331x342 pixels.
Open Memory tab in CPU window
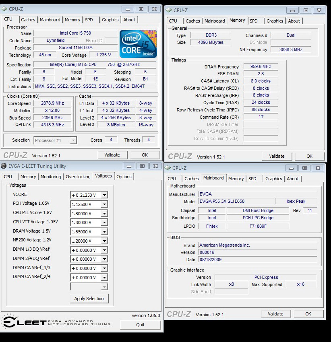(72, 20)
